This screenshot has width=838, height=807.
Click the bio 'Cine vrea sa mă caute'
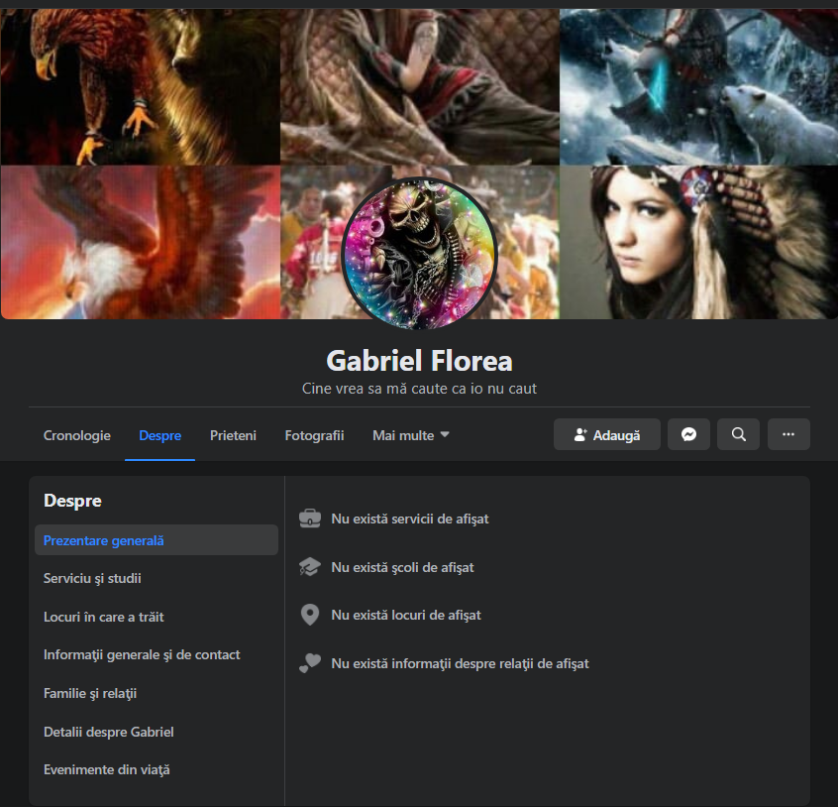[x=420, y=389]
